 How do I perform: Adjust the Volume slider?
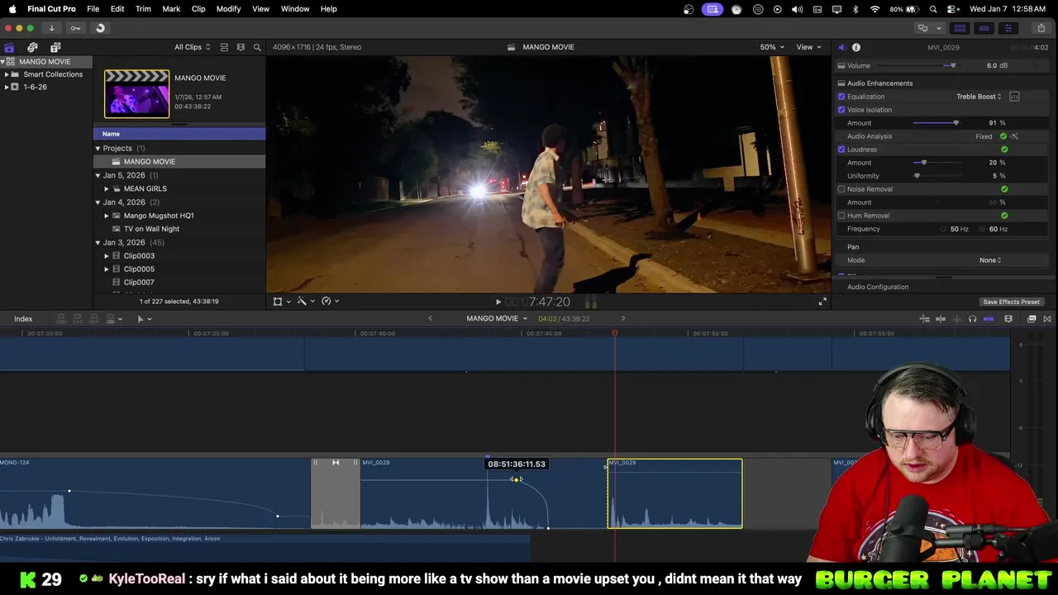pyautogui.click(x=953, y=66)
